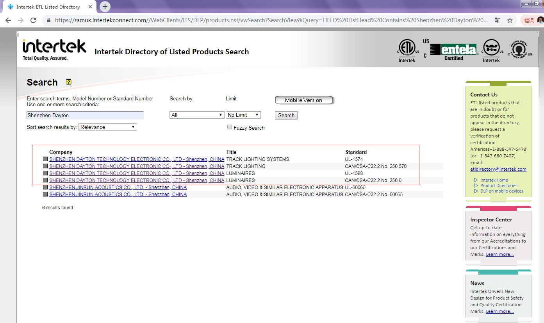Click the translate page icon in address bar
Image resolution: width=544 pixels, height=323 pixels.
click(x=498, y=20)
